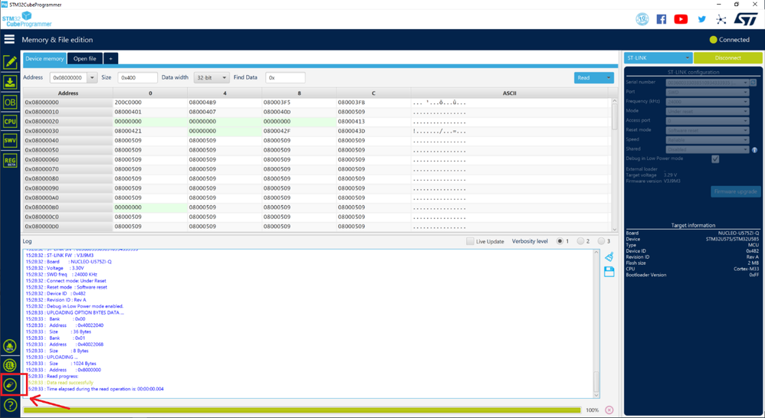Open the Port SWD dropdown
Image resolution: width=765 pixels, height=418 pixels.
click(x=707, y=92)
